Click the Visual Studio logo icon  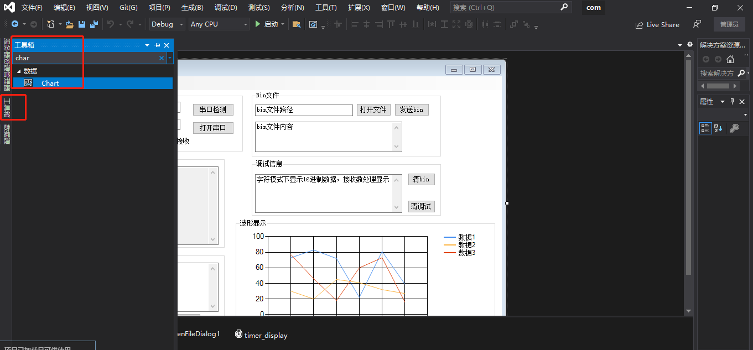(9, 8)
